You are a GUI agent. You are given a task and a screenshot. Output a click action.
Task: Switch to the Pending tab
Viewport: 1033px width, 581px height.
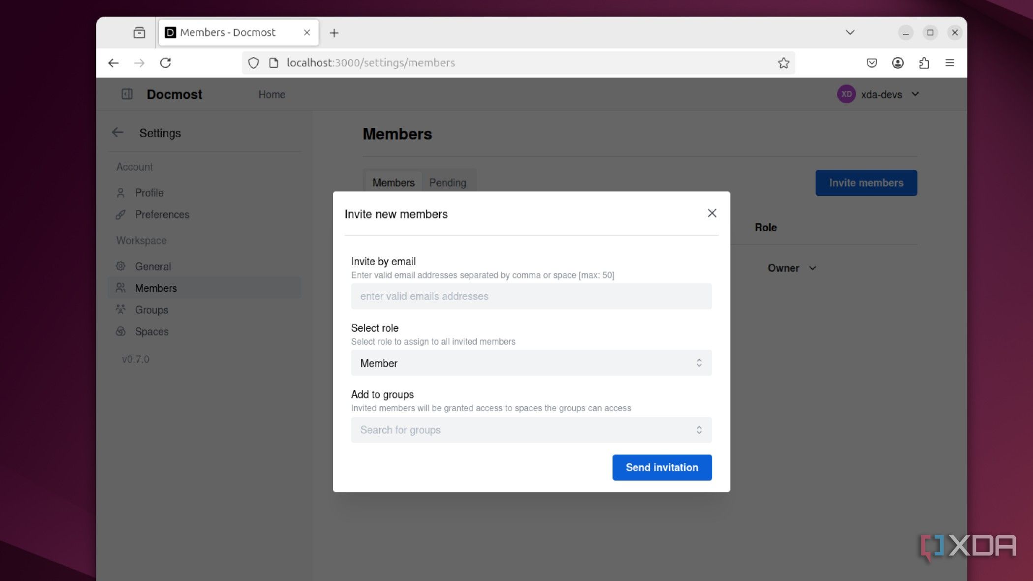pyautogui.click(x=447, y=183)
